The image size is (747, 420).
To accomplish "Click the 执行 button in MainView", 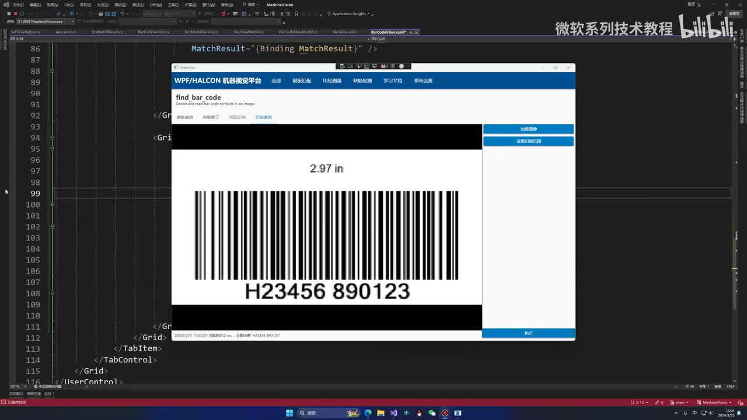I will tap(529, 333).
